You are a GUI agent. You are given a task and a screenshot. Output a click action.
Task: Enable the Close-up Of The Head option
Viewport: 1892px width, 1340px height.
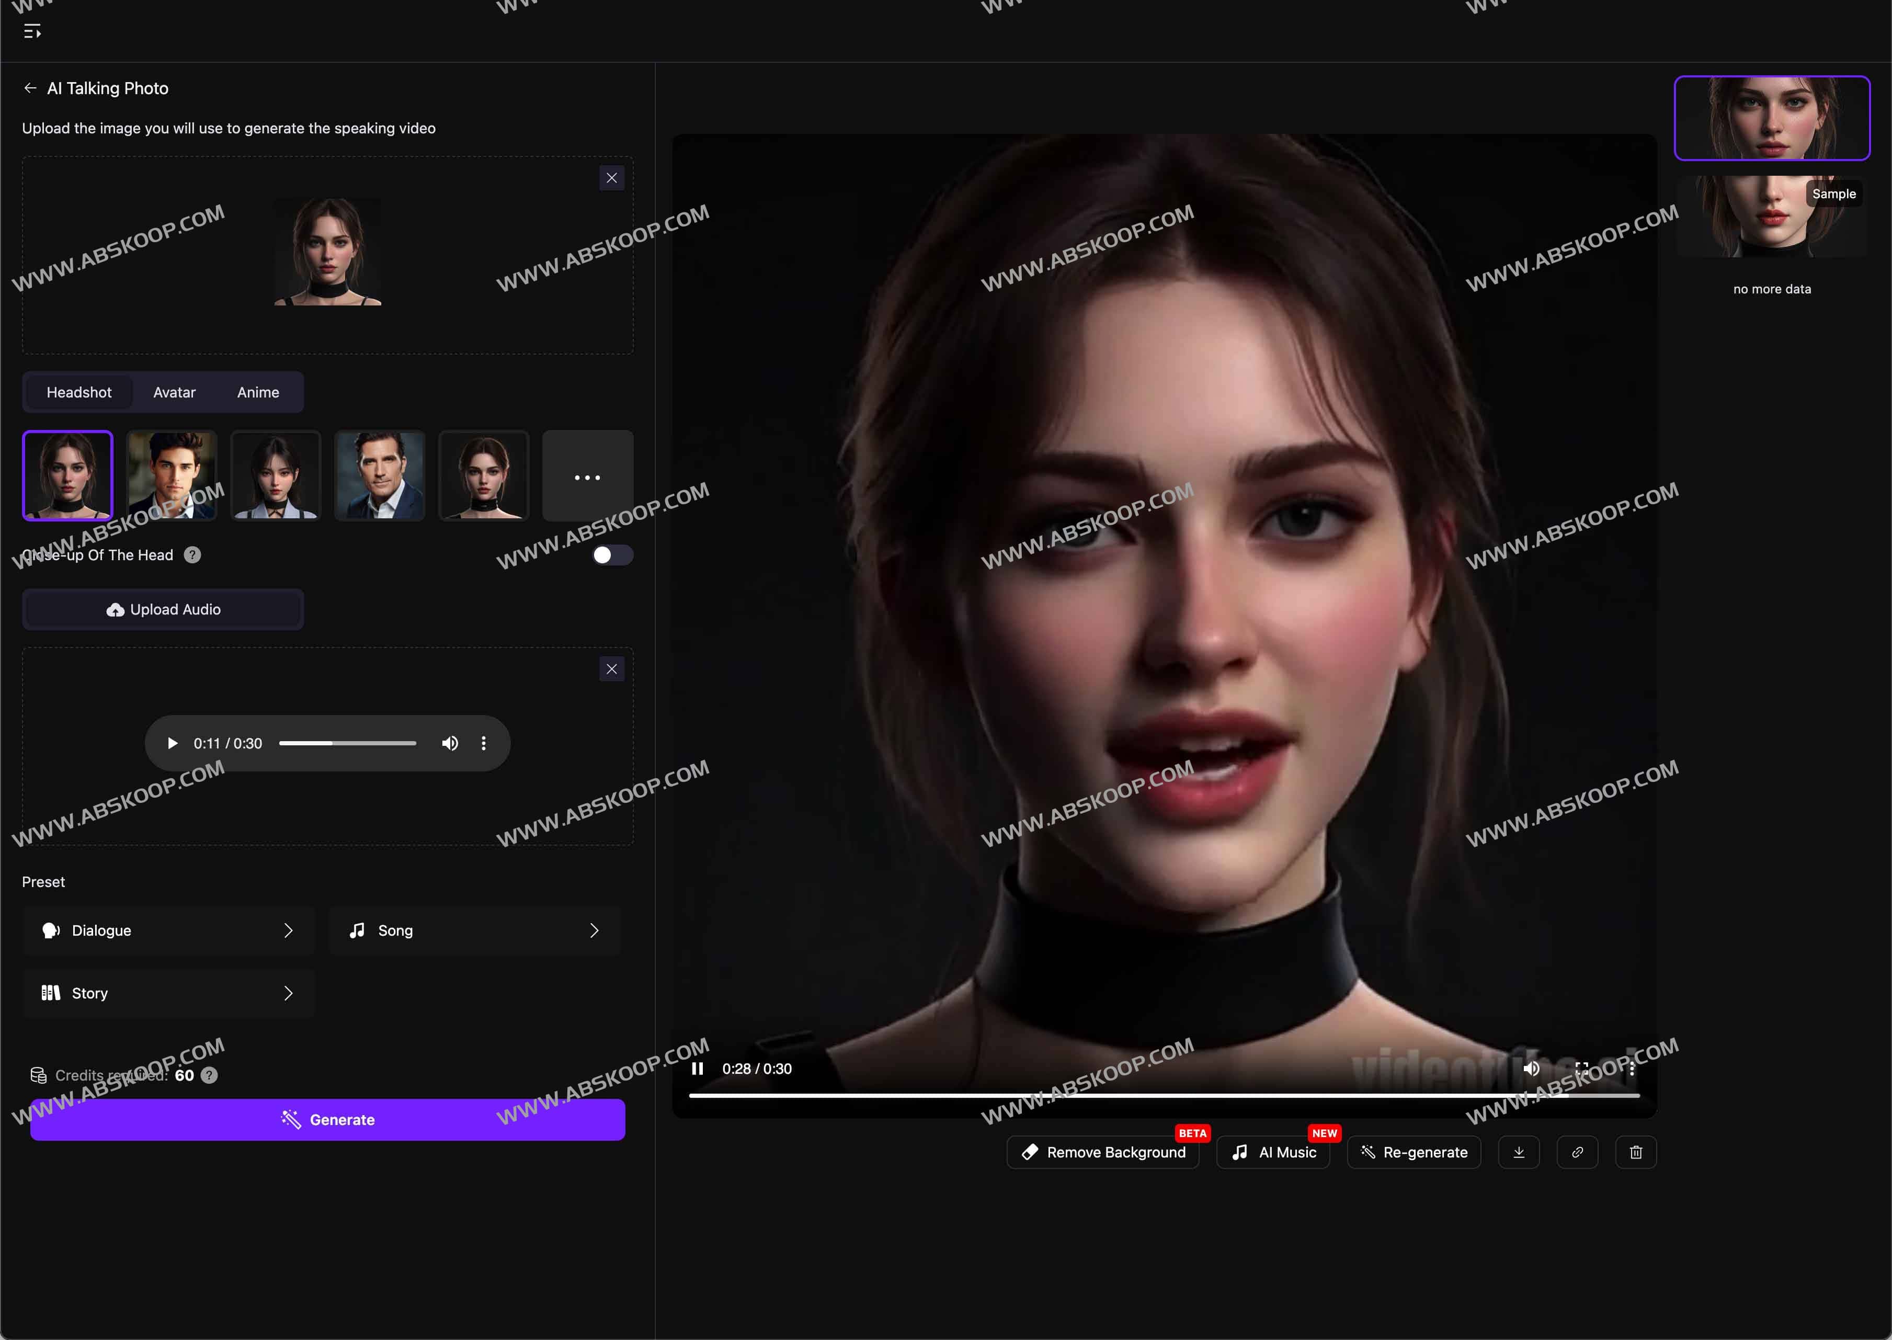pos(613,554)
